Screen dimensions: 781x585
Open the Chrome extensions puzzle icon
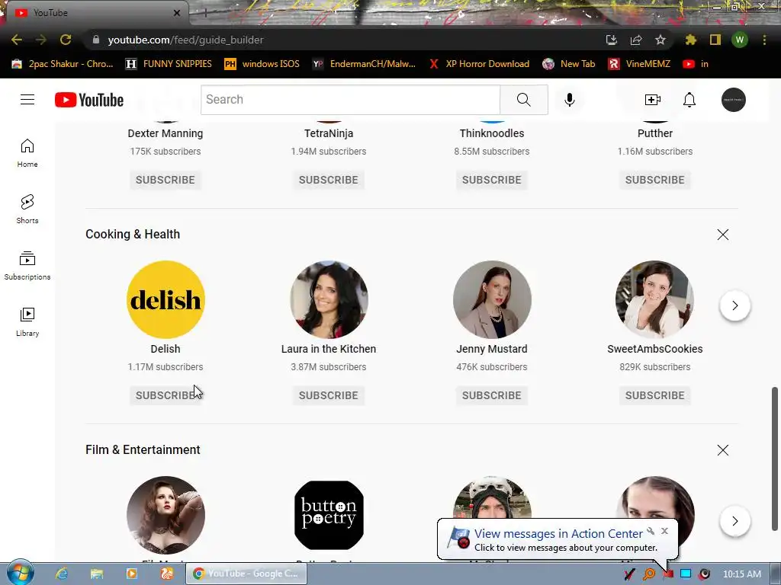point(690,40)
